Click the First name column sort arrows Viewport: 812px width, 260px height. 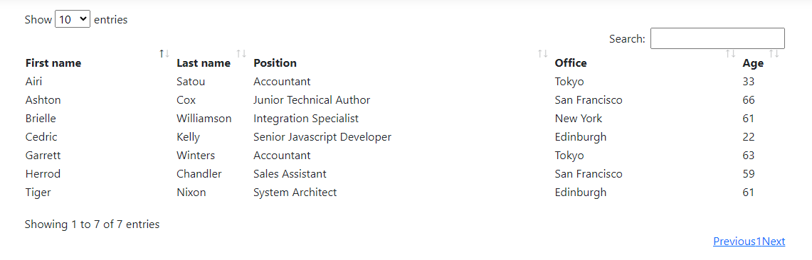click(x=164, y=53)
